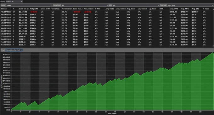This screenshot has width=214, height=115.
Task: Select the 06/03/2024 trade row date
Action: [x=6, y=31]
